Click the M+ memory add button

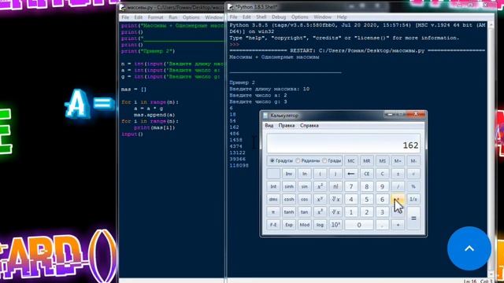tap(398, 160)
